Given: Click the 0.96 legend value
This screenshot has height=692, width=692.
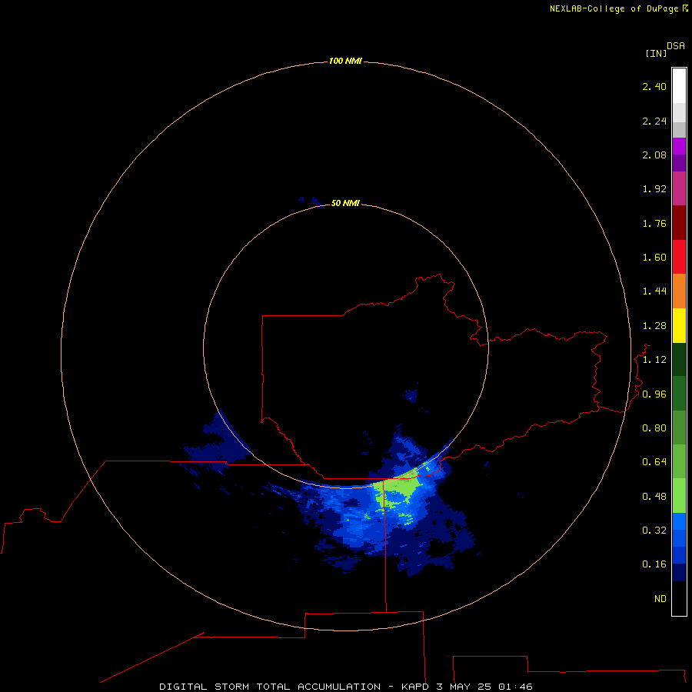Looking at the screenshot, I should (x=654, y=394).
